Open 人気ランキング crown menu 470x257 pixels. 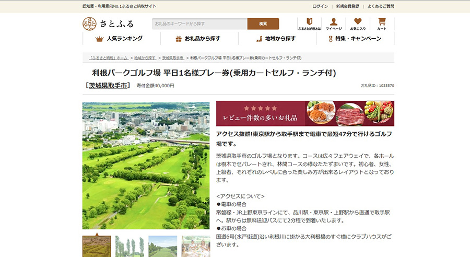(120, 39)
